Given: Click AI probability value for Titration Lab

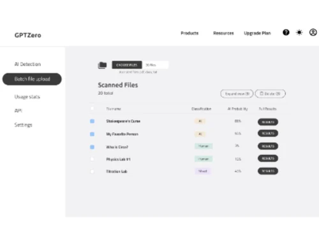Looking at the screenshot, I should coord(238,171).
